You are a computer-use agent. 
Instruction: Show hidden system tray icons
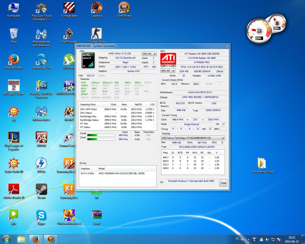[x=249, y=239]
